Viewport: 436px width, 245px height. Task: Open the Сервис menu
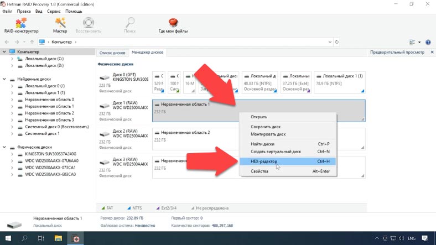coord(54,12)
